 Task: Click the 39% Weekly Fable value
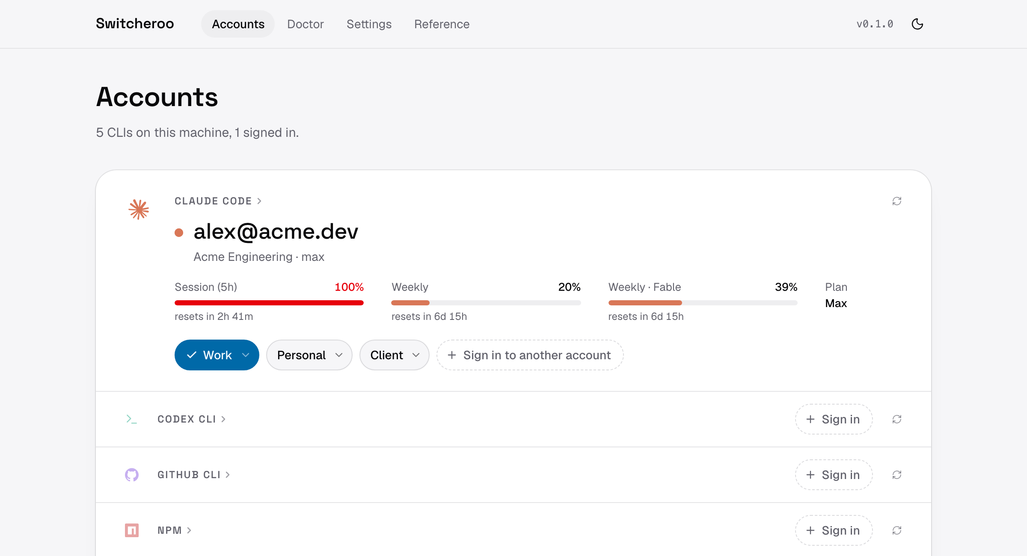point(786,287)
